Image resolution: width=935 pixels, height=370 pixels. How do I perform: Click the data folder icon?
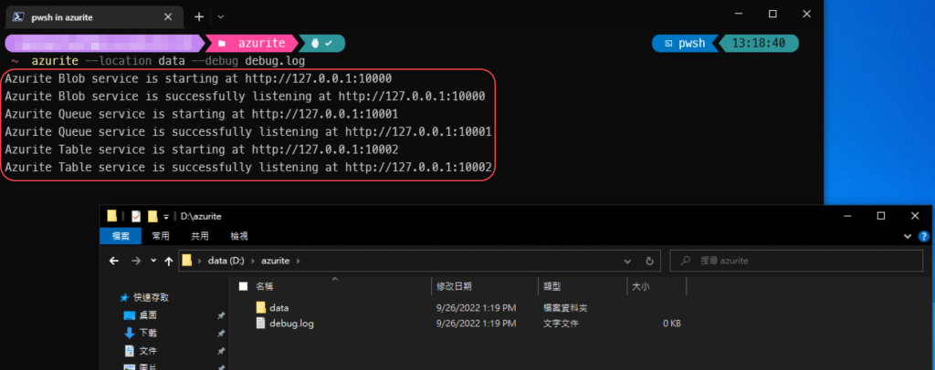pos(260,307)
